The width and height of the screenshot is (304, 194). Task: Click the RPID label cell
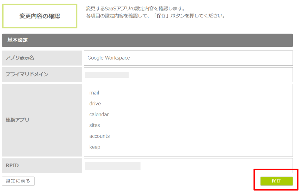42,166
